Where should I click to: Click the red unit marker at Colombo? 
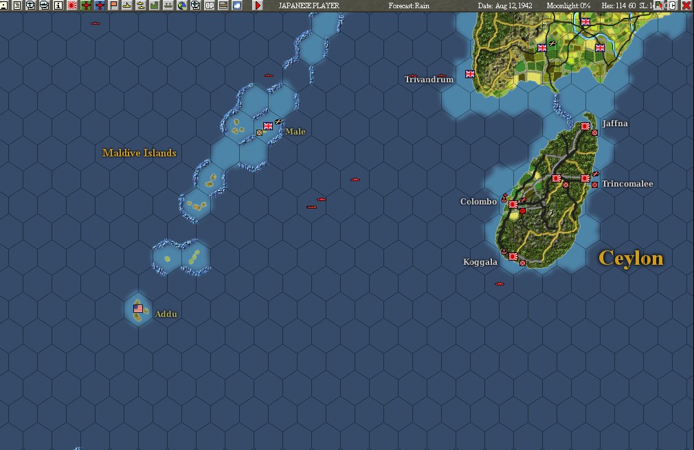(x=523, y=211)
